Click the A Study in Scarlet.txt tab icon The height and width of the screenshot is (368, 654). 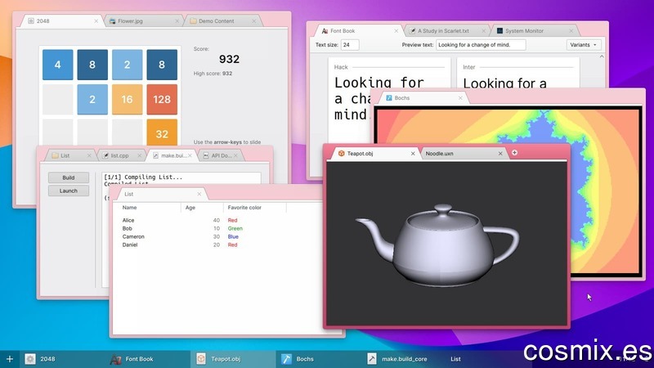(412, 31)
